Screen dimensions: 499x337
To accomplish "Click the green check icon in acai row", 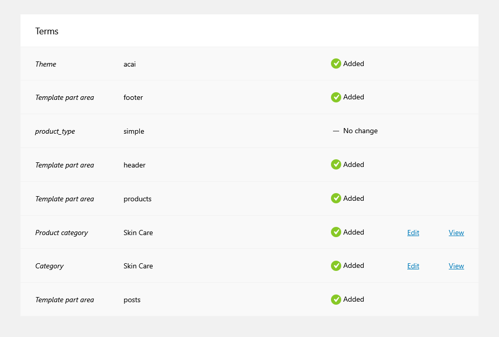I will 336,64.
